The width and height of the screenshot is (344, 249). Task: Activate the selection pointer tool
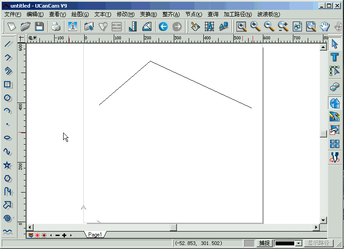(x=335, y=44)
